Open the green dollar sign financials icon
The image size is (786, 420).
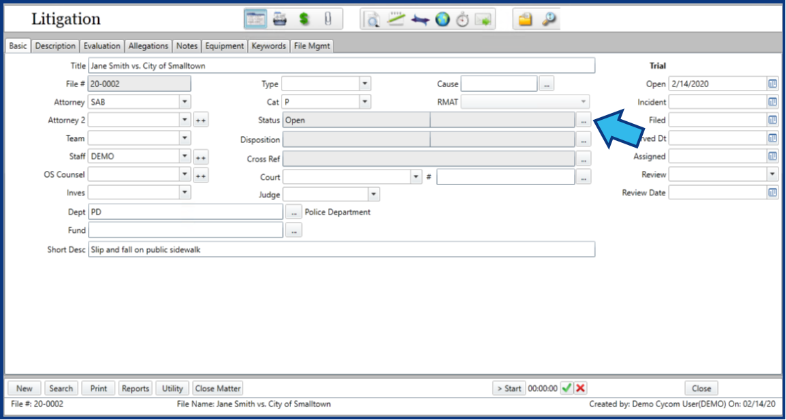(304, 20)
